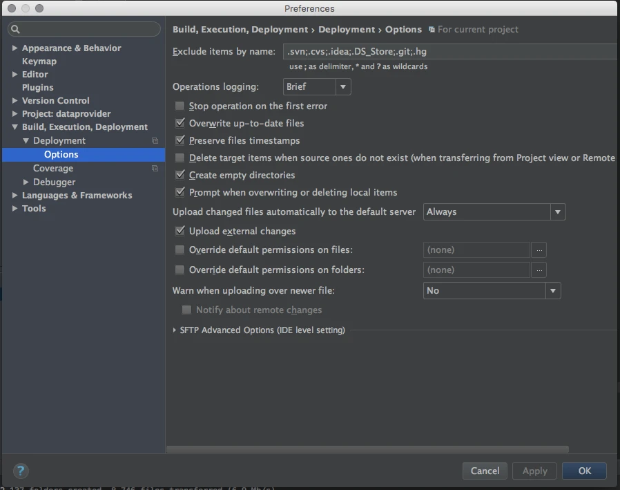This screenshot has height=490, width=620.
Task: Expand the Tools tree node
Action: [x=14, y=208]
